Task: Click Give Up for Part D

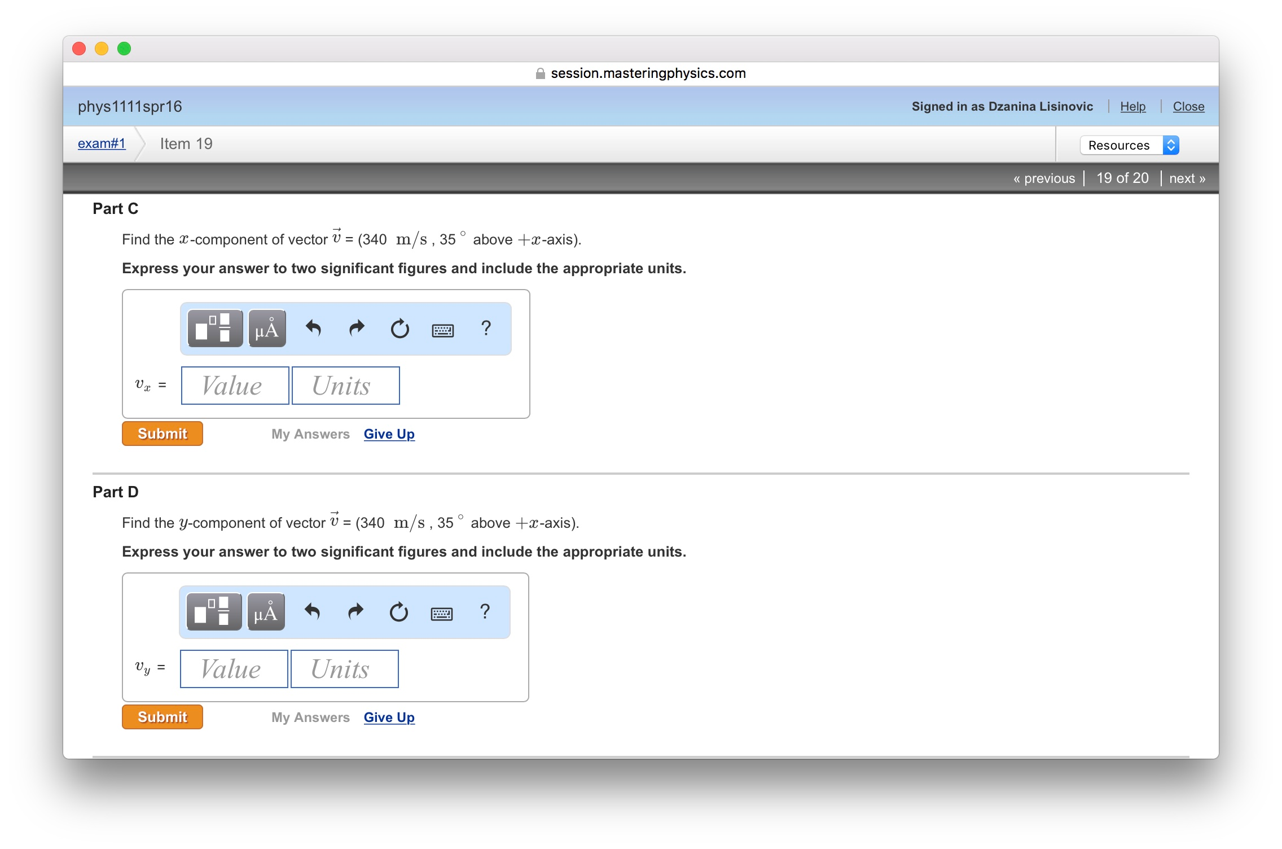Action: point(389,717)
